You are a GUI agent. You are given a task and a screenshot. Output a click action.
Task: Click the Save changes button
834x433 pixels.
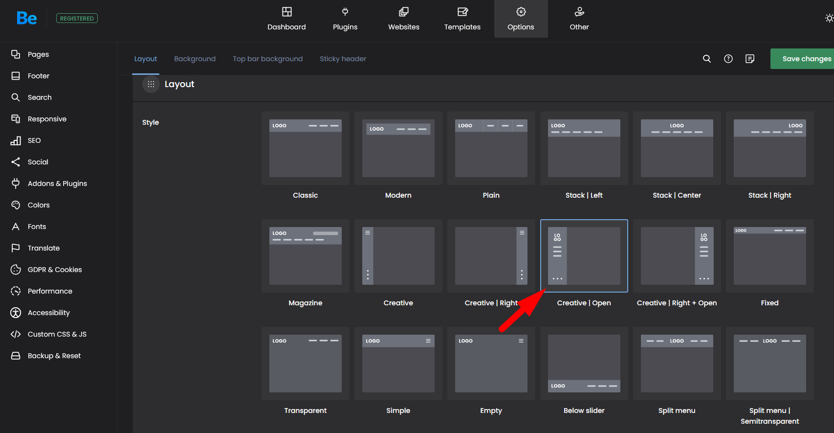[802, 59]
